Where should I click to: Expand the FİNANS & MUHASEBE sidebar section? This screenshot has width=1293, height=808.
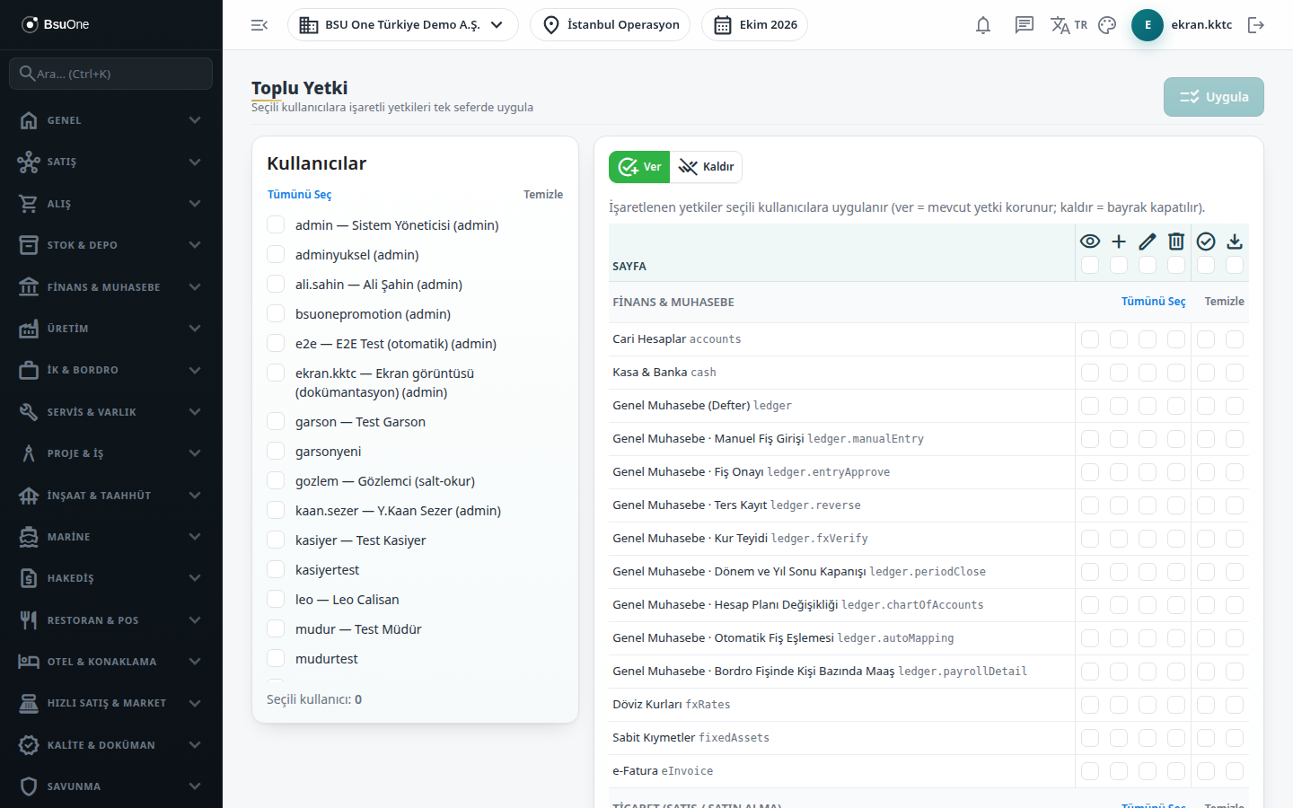pos(111,287)
